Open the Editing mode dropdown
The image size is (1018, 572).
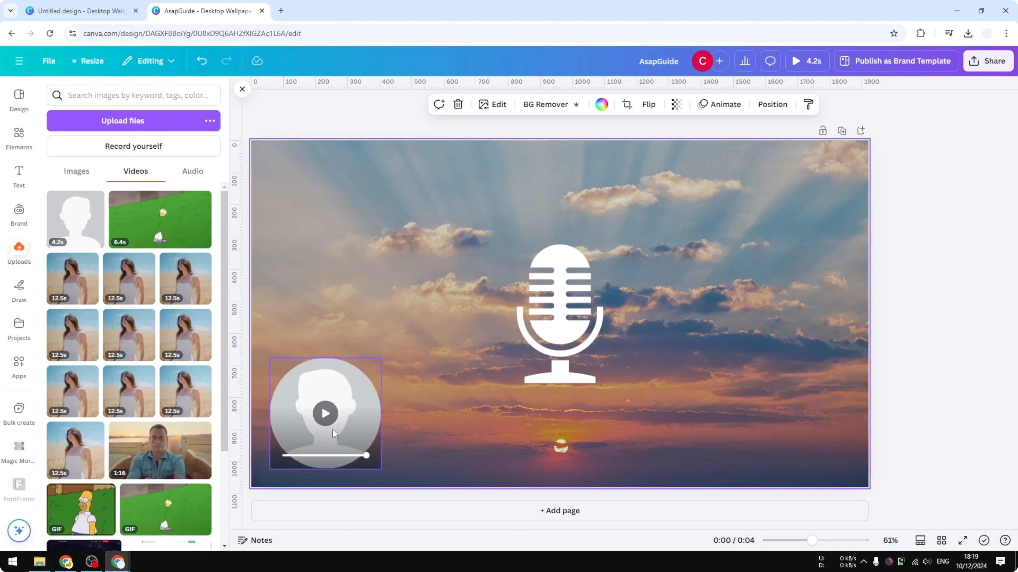point(149,61)
